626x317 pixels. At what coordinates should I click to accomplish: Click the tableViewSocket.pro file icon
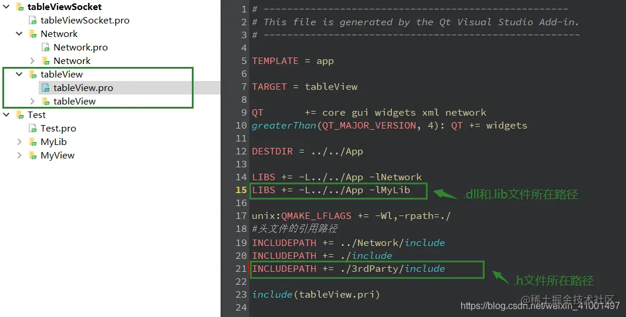pyautogui.click(x=33, y=21)
